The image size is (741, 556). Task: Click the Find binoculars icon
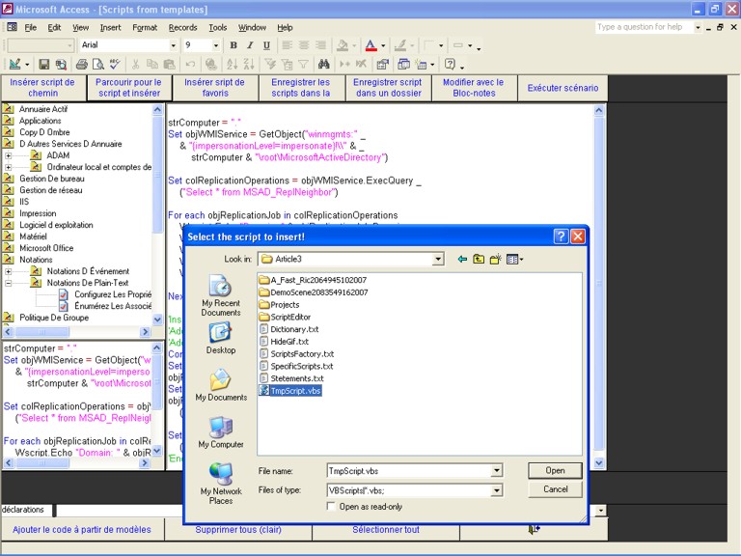point(324,65)
